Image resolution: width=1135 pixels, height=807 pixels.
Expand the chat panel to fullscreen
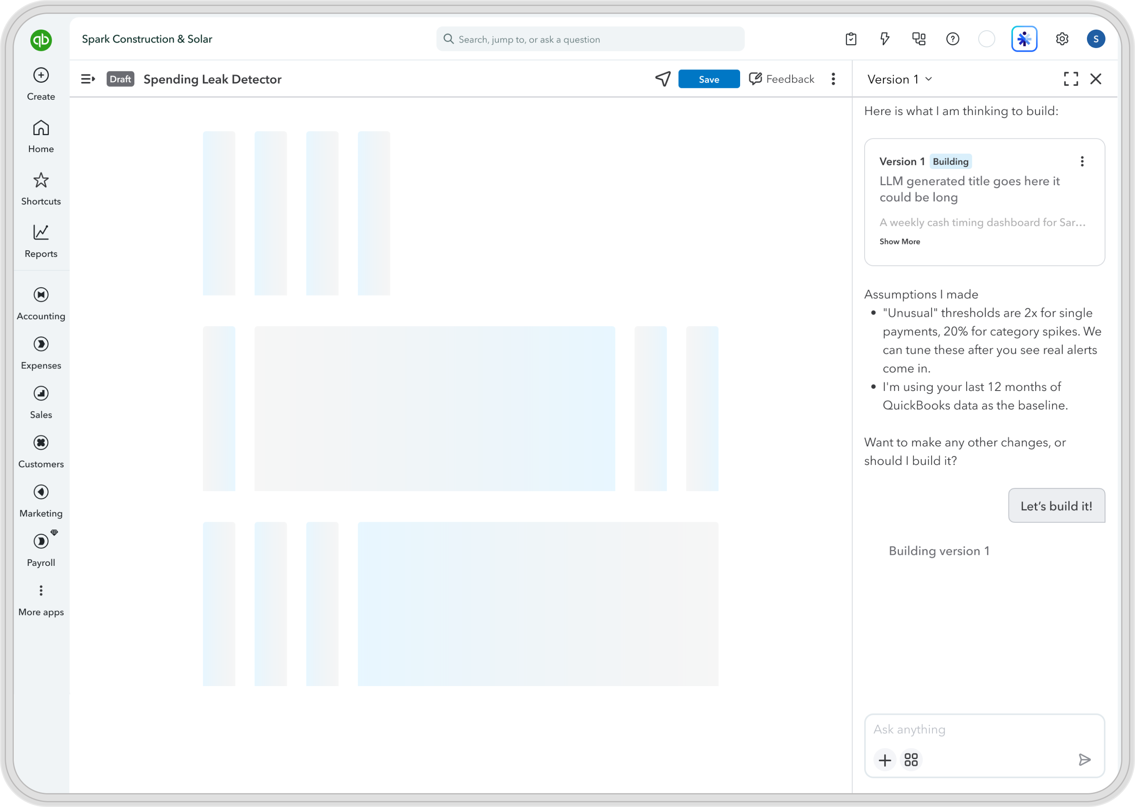1071,79
